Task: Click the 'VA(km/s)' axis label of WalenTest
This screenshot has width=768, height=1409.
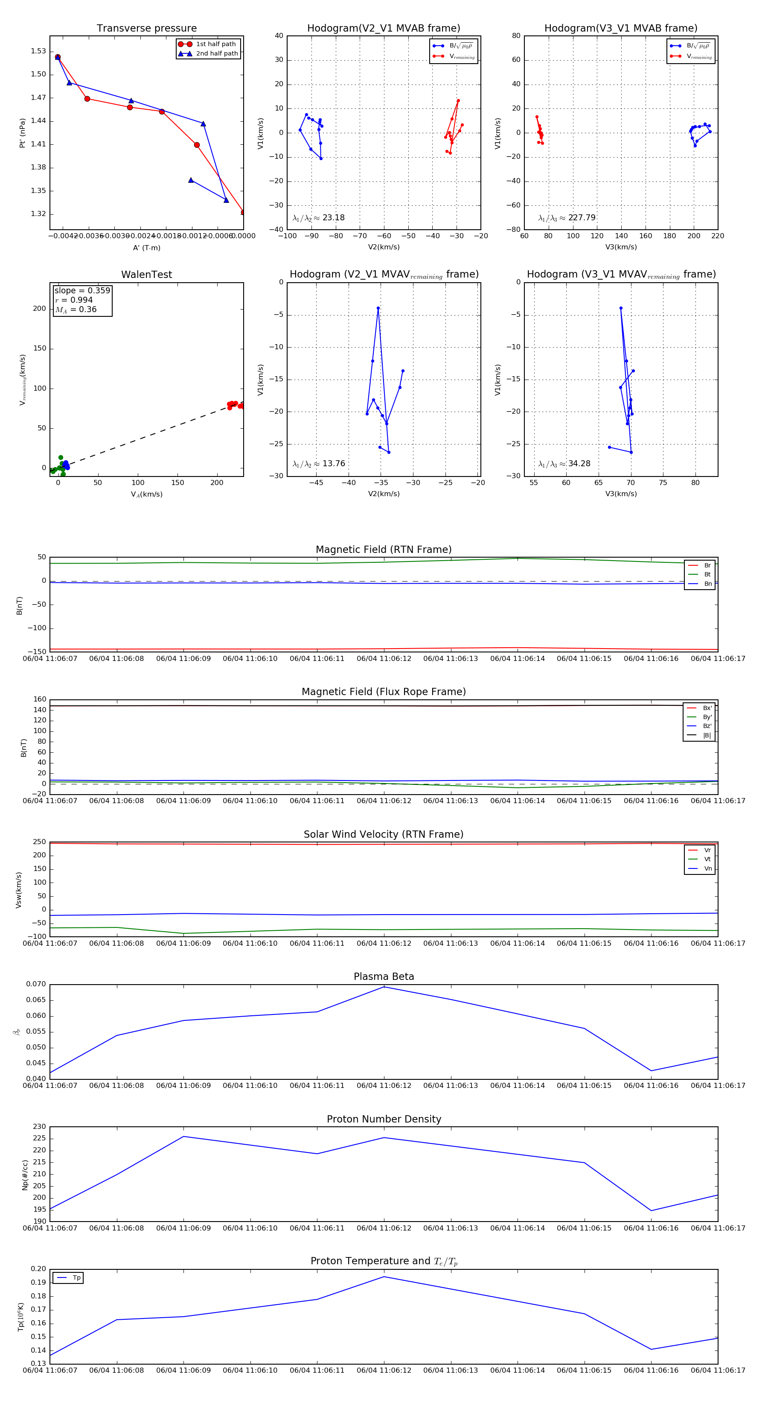Action: (146, 494)
